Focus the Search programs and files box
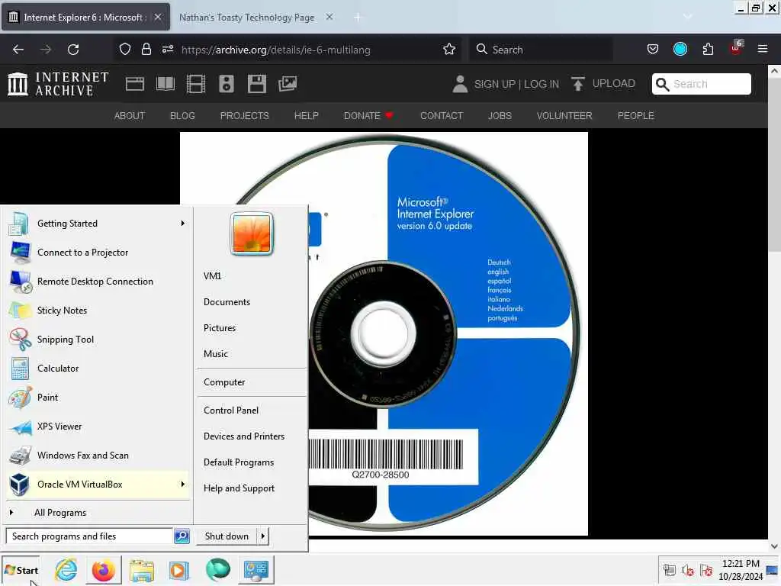The image size is (781, 586). 90,536
